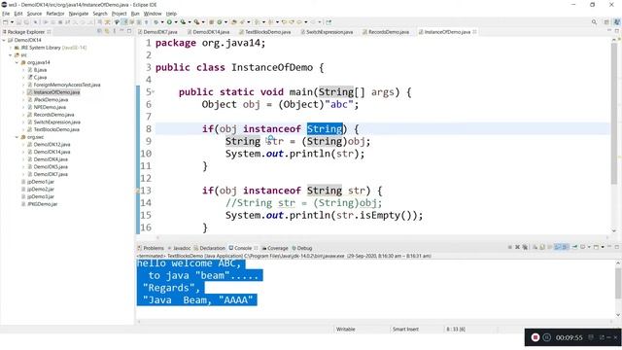The height and width of the screenshot is (350, 622).
Task: Click the editor scroll-down arrow
Action: click(x=614, y=230)
